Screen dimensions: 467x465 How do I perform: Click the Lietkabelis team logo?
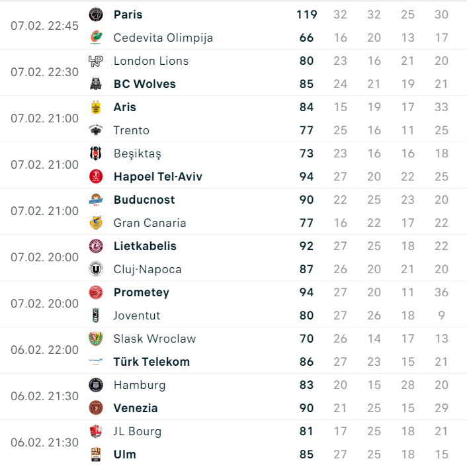click(x=96, y=246)
